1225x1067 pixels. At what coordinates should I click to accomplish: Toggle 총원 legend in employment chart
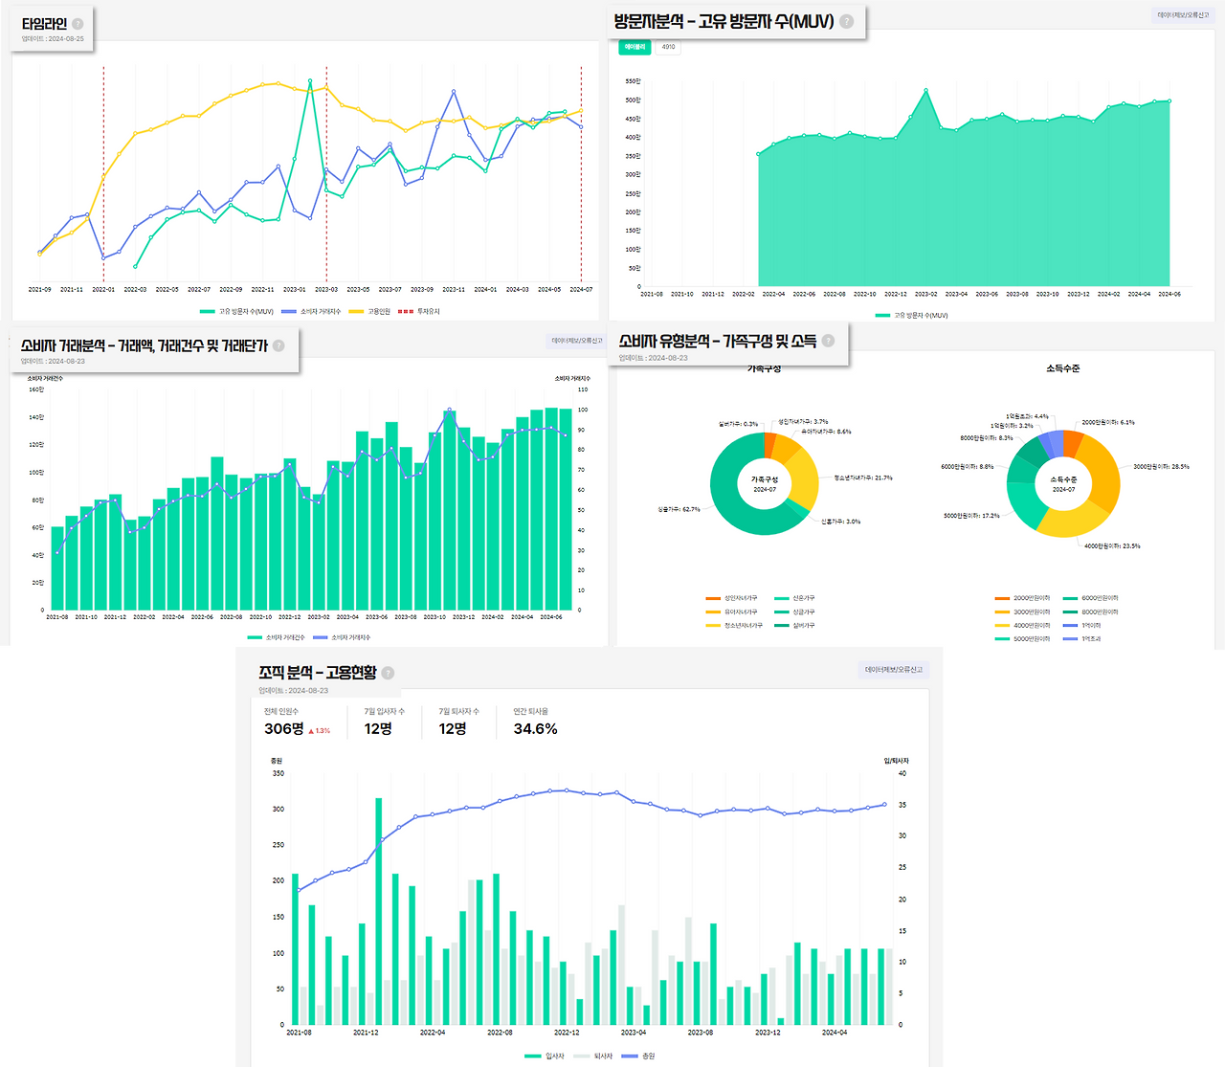click(x=638, y=1056)
